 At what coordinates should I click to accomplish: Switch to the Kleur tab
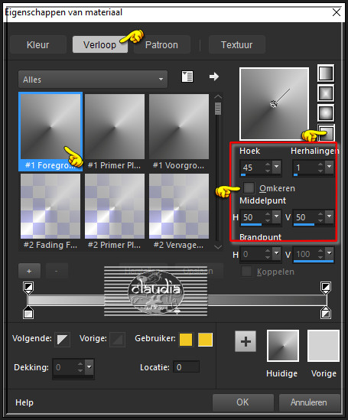(x=38, y=44)
